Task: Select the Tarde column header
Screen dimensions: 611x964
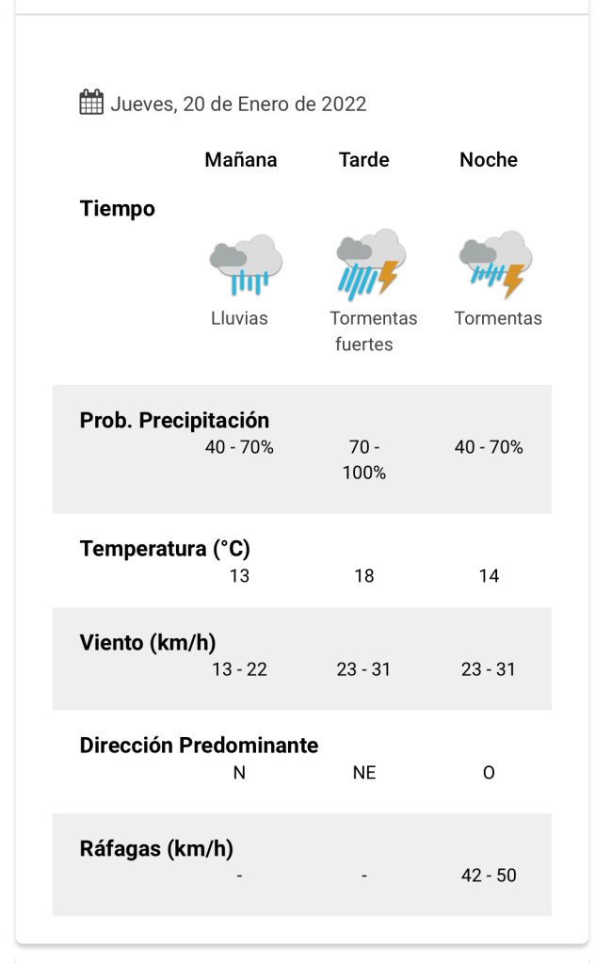Action: pos(364,160)
